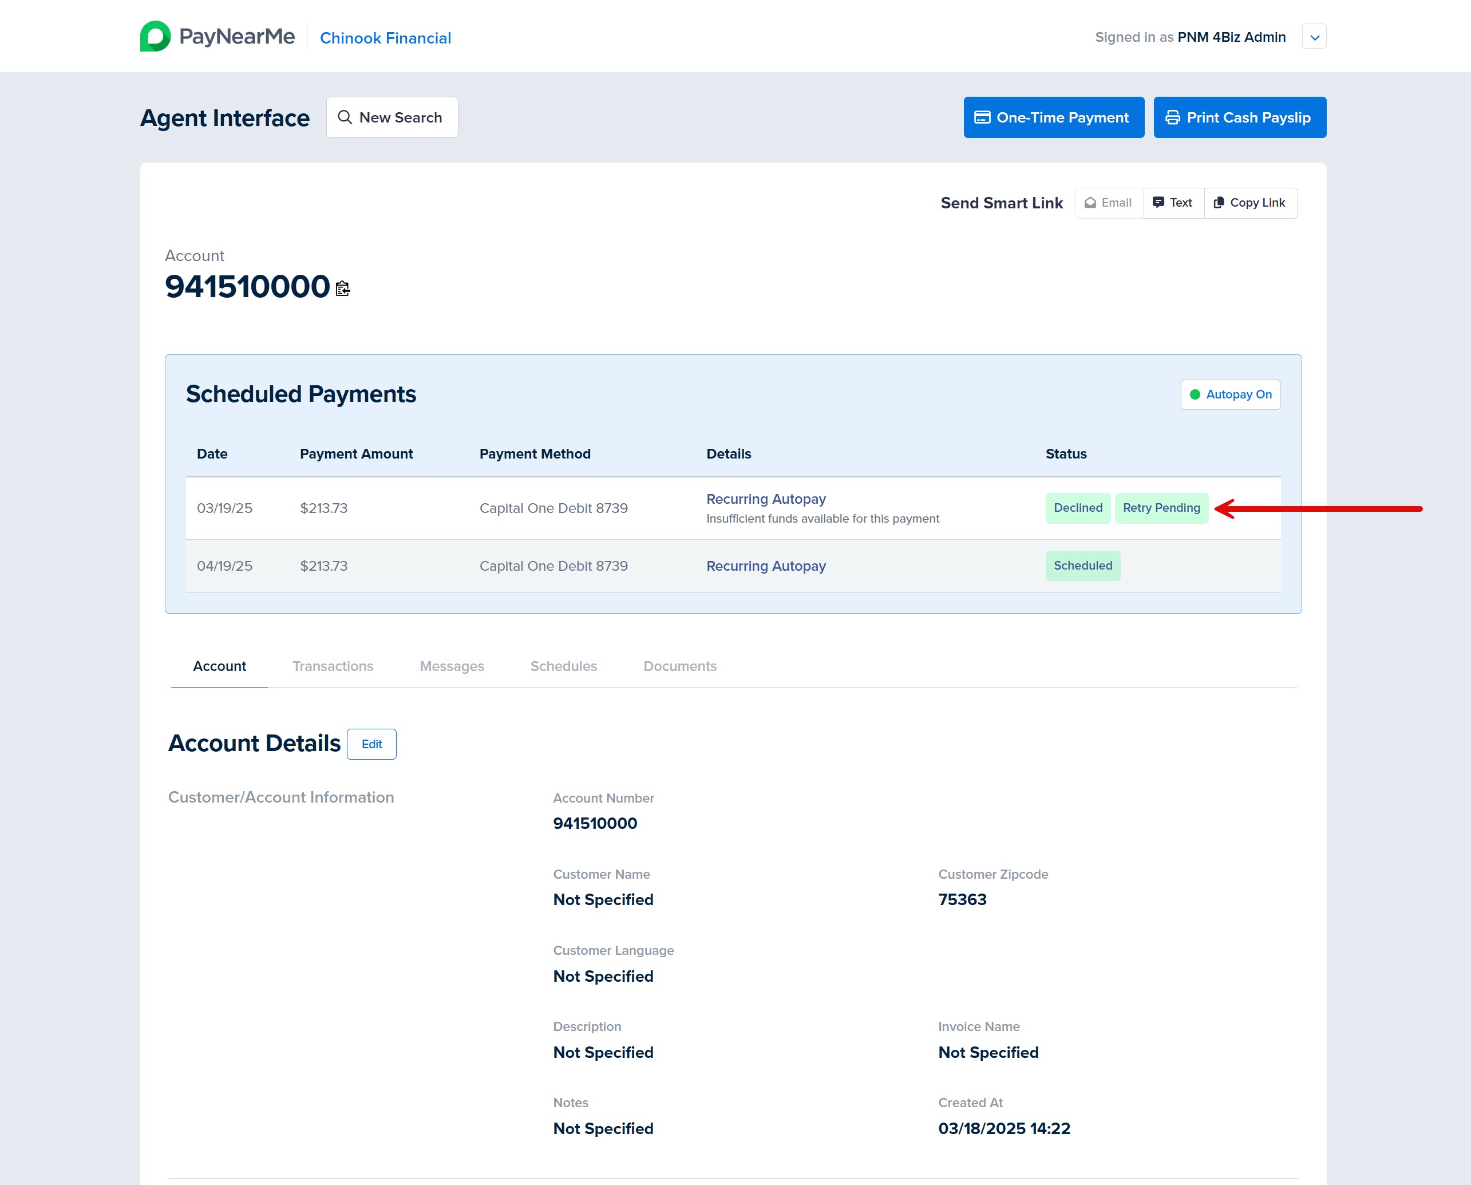Click Copy Link button
Screen dimensions: 1471x1185
point(1250,203)
